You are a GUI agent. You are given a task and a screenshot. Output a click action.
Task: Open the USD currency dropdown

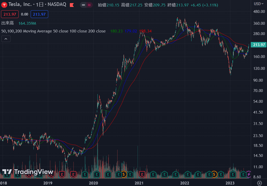(259, 4)
